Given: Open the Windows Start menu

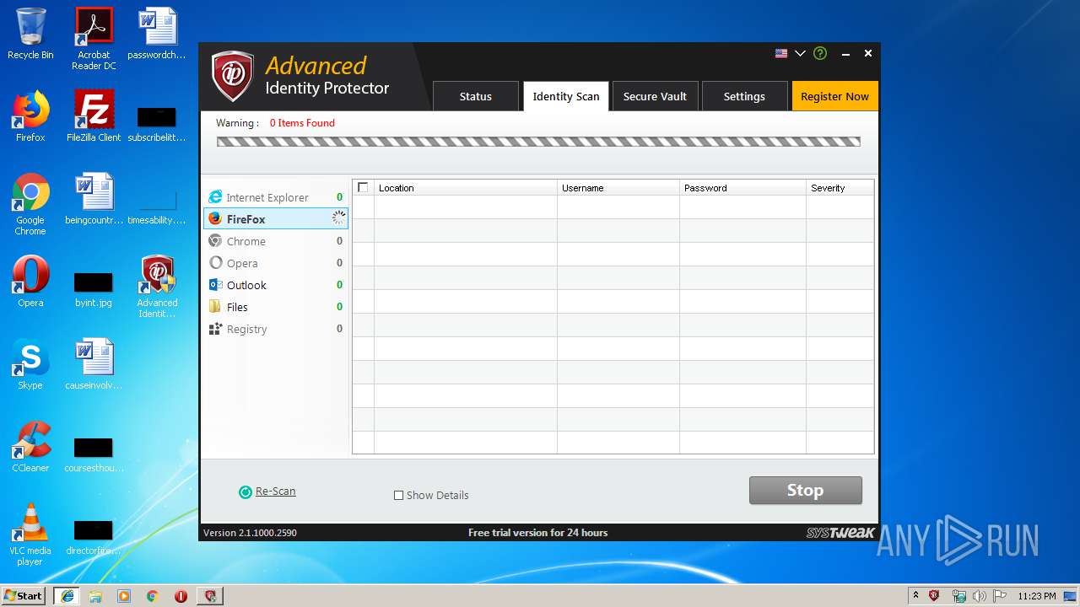Looking at the screenshot, I should (24, 596).
